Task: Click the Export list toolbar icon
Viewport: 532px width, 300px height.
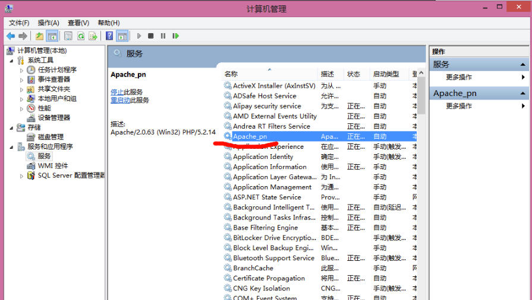Action: click(93, 36)
